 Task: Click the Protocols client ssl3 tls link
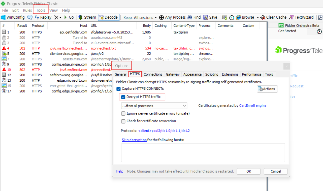tap(164, 131)
